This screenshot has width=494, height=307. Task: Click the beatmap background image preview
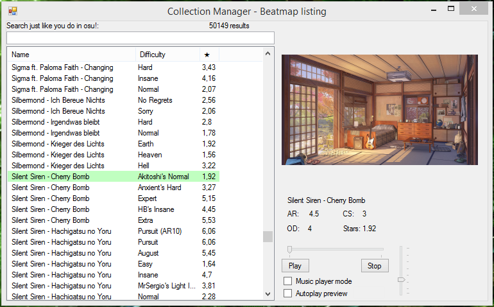coord(380,109)
